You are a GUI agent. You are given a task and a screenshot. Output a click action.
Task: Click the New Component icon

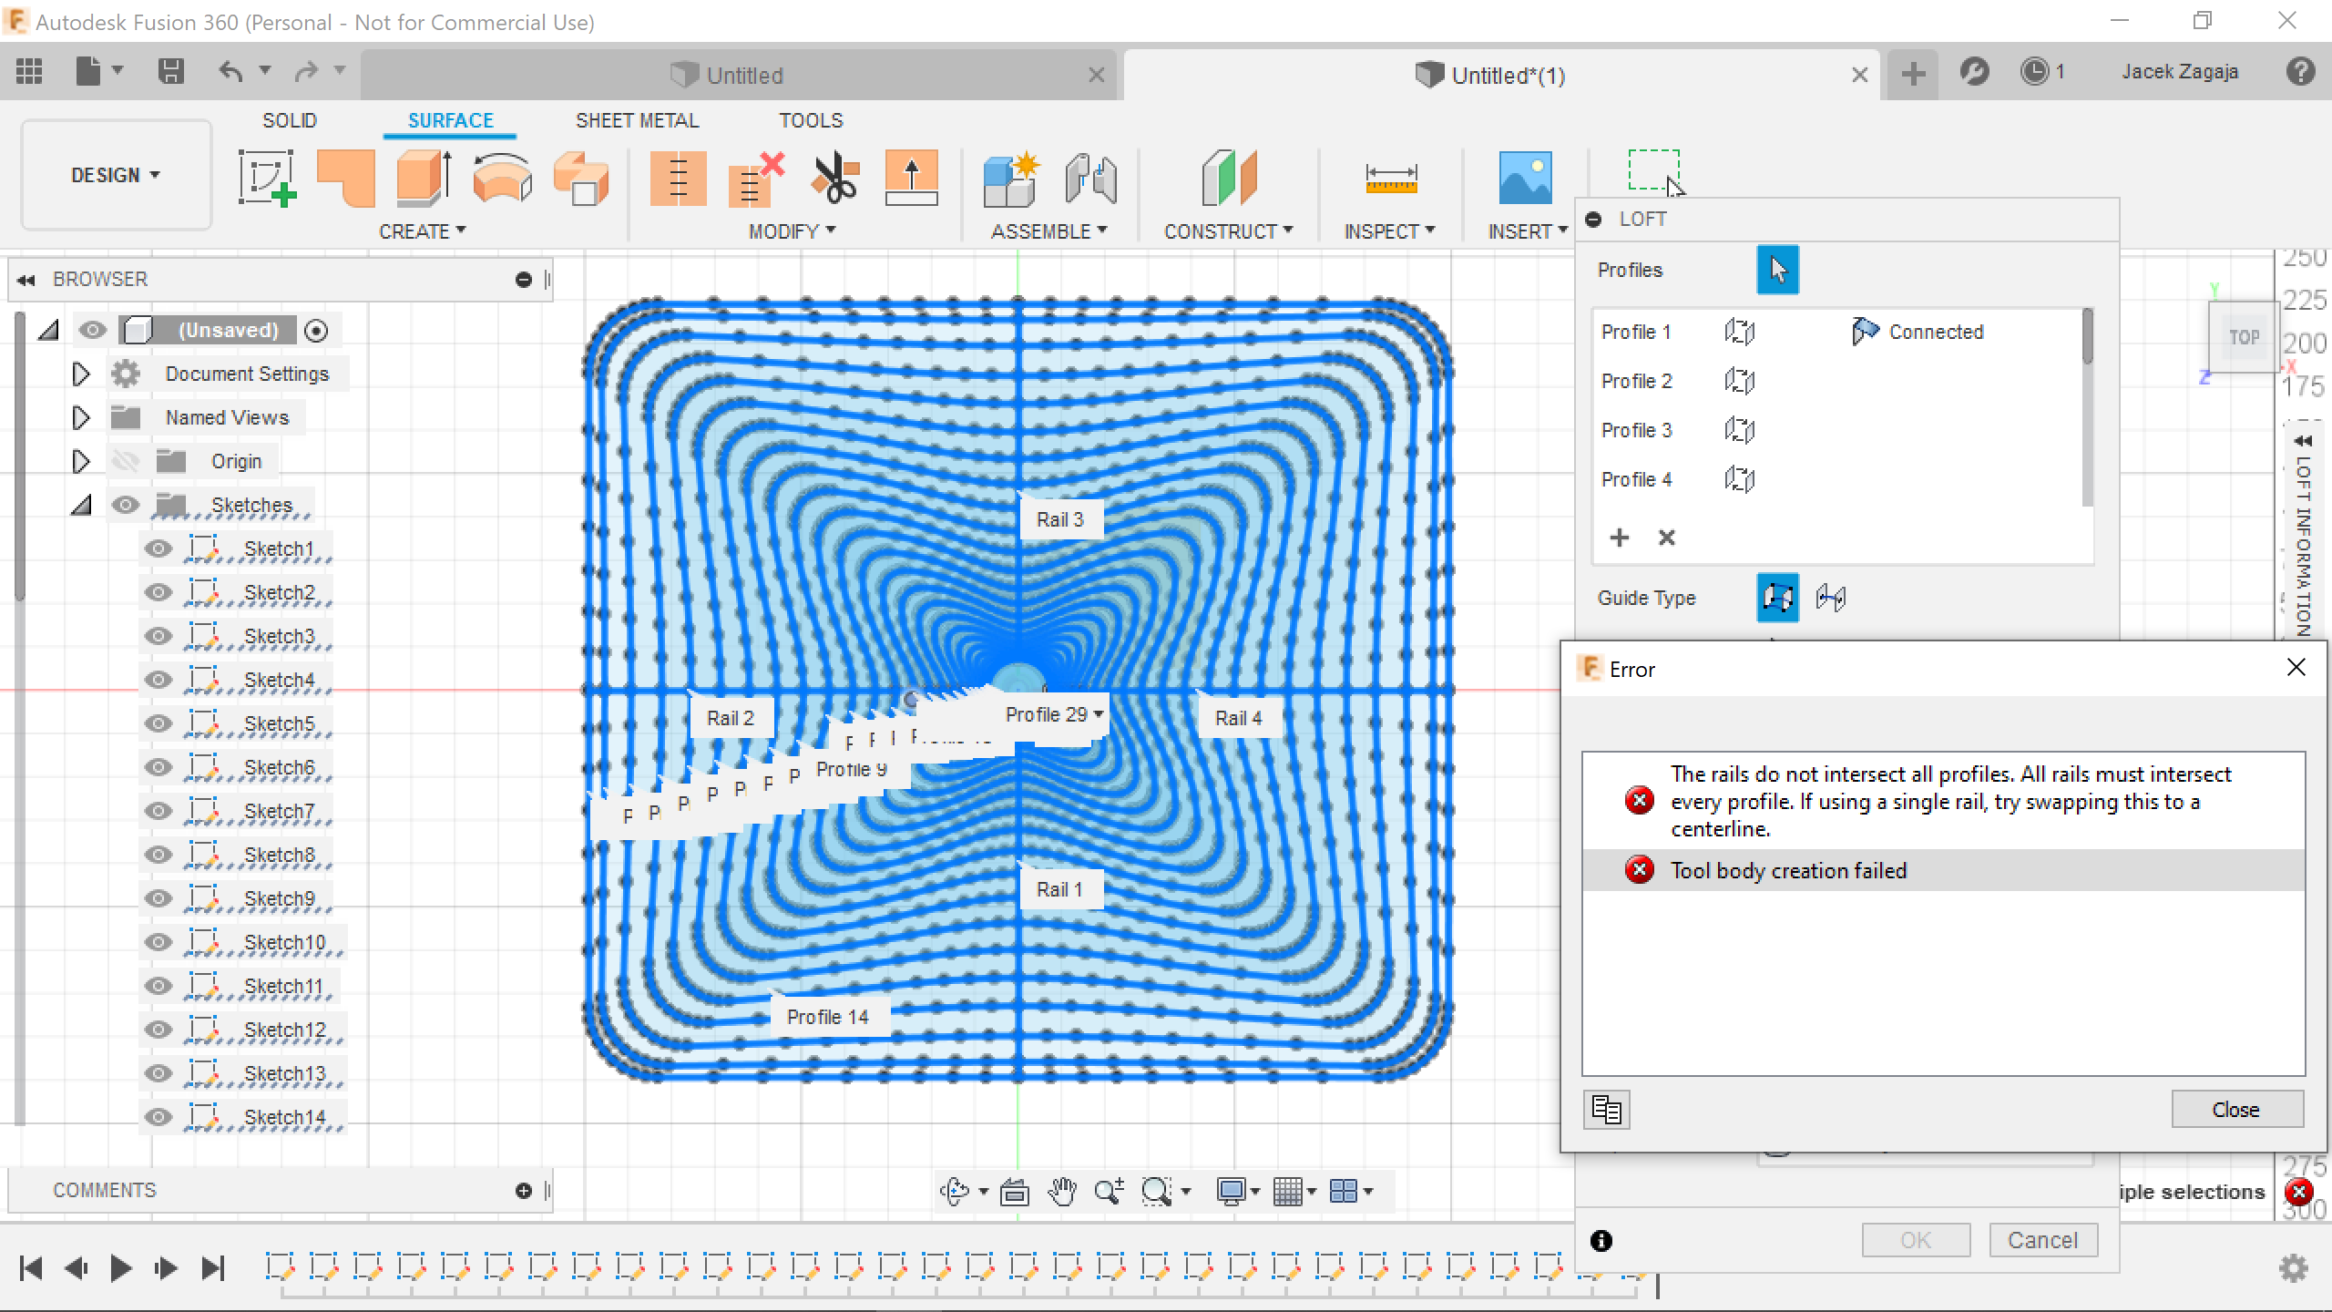click(1011, 179)
